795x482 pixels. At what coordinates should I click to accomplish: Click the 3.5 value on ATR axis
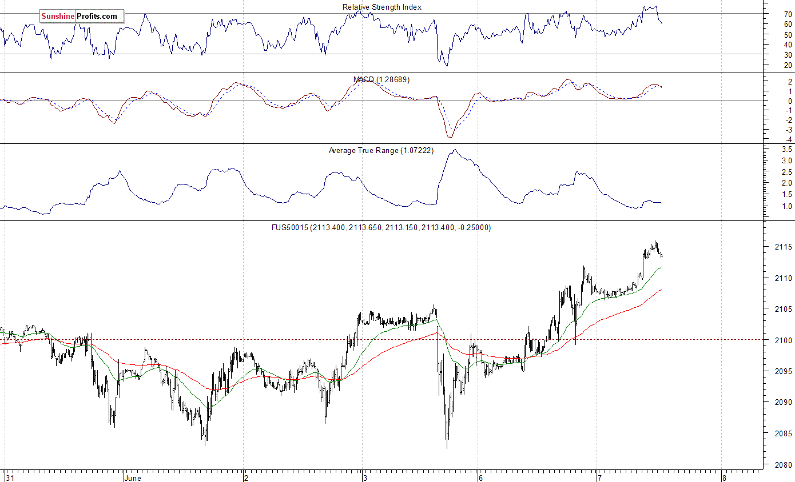point(787,149)
